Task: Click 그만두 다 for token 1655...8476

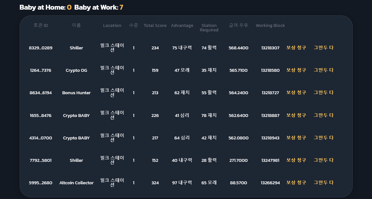Action: click(323, 115)
